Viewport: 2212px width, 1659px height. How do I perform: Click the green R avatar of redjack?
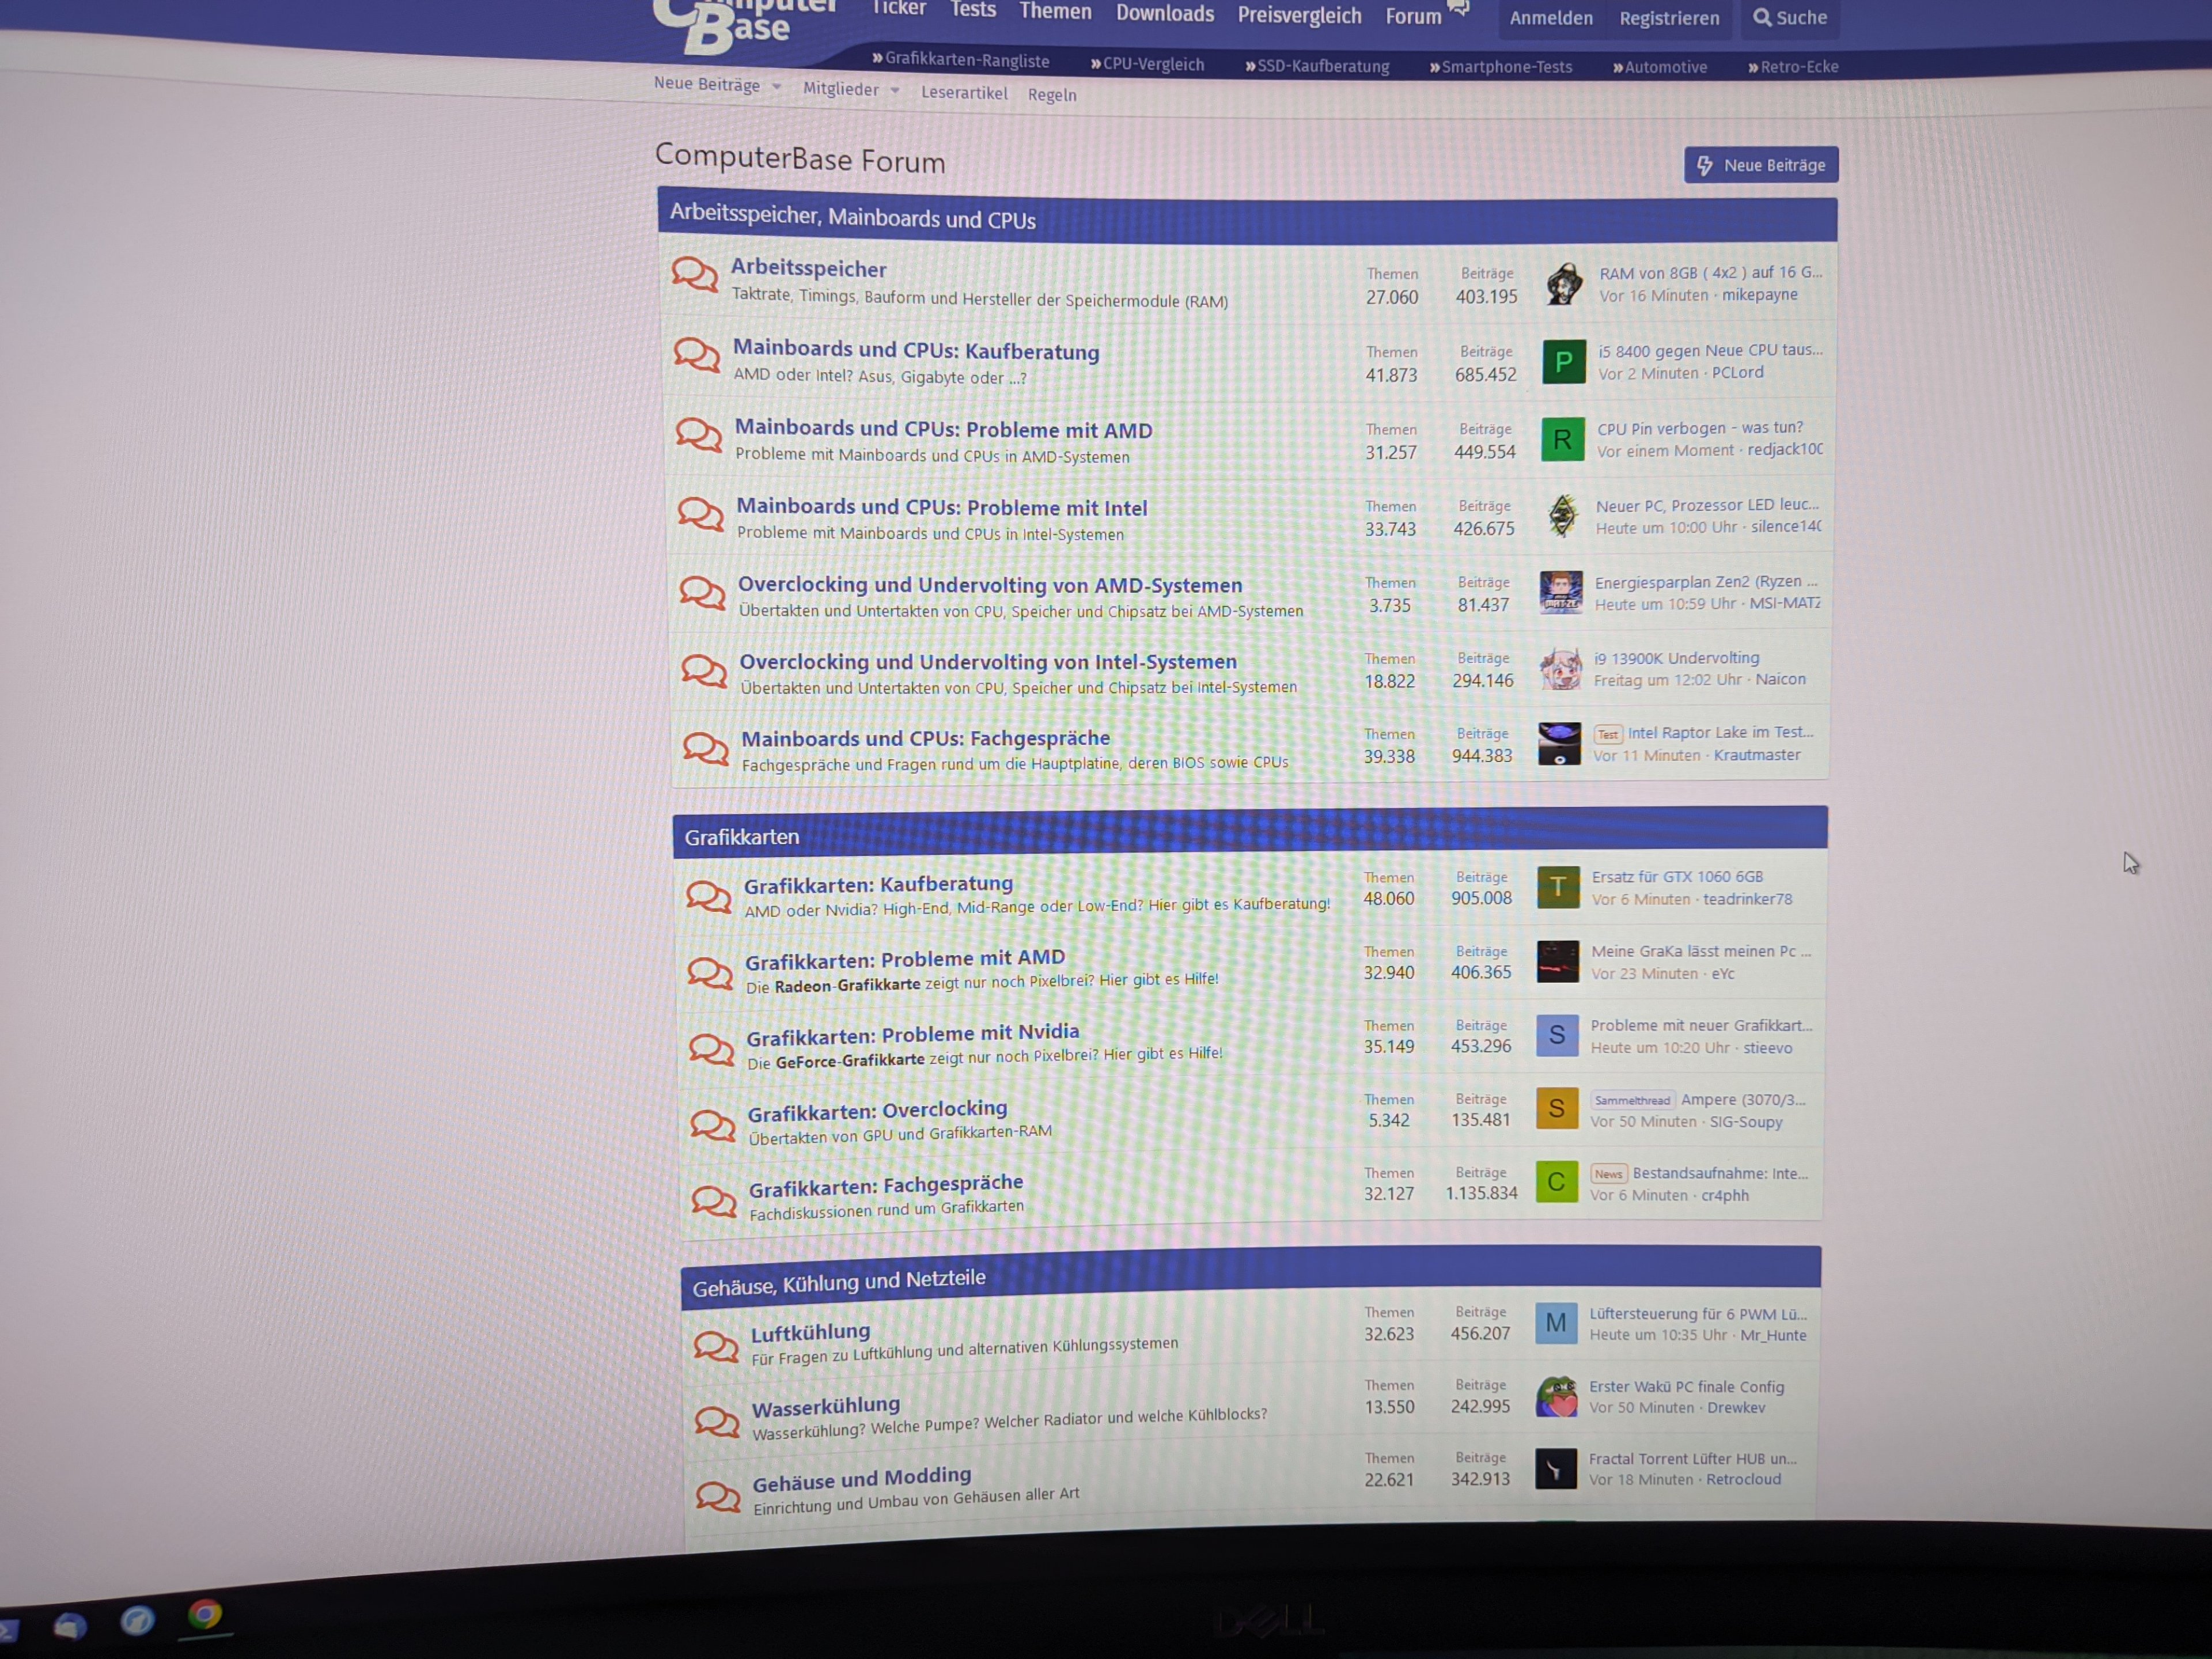pyautogui.click(x=1562, y=440)
